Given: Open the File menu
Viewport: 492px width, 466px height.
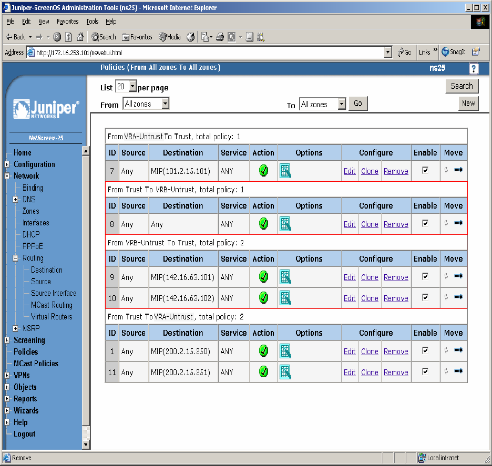Looking at the screenshot, I should (11, 22).
